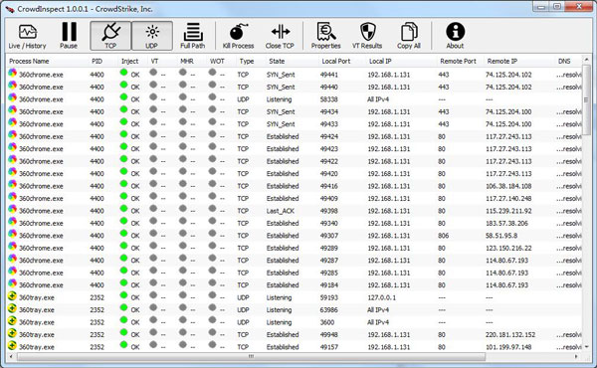Viewport: 597px width, 368px height.
Task: Sort by Local Port column header
Action: 336,61
